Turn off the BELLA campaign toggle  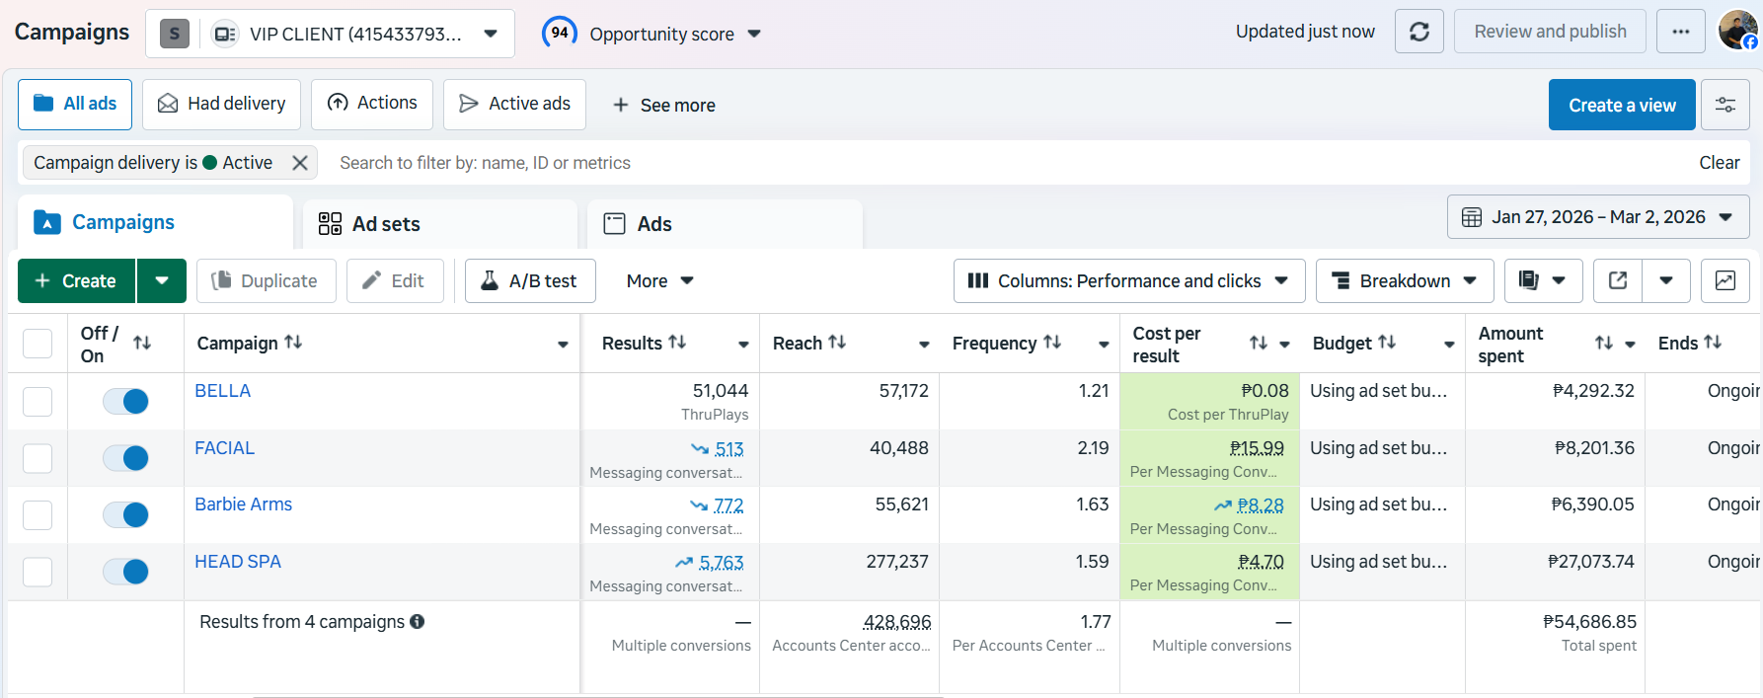(125, 401)
